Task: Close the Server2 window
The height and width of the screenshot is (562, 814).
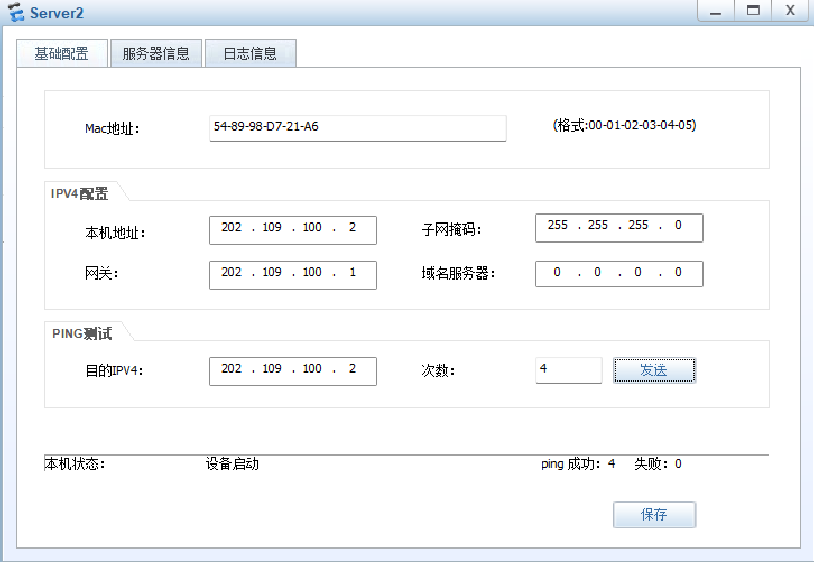Action: 790,11
